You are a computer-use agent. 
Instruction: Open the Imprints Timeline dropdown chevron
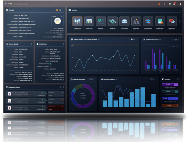tap(117, 79)
